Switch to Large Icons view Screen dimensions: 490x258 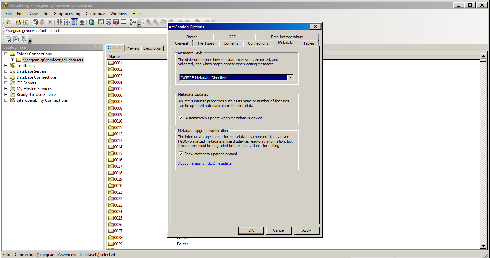coord(60,22)
